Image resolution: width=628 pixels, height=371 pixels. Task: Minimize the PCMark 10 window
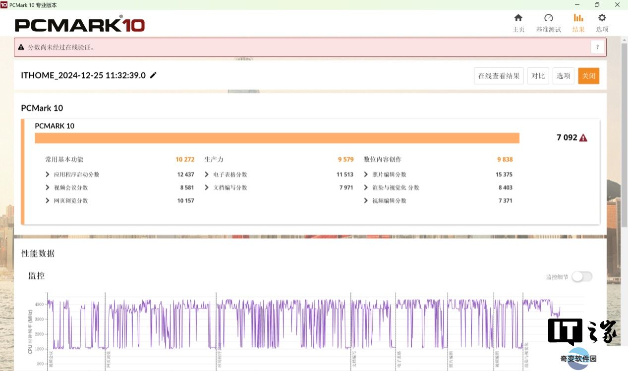click(x=577, y=4)
